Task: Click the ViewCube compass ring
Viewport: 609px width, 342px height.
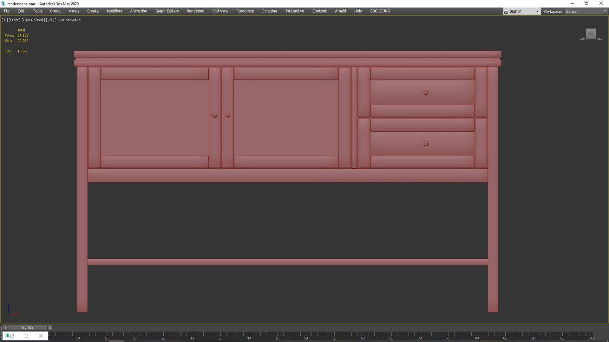Action: 591,39
